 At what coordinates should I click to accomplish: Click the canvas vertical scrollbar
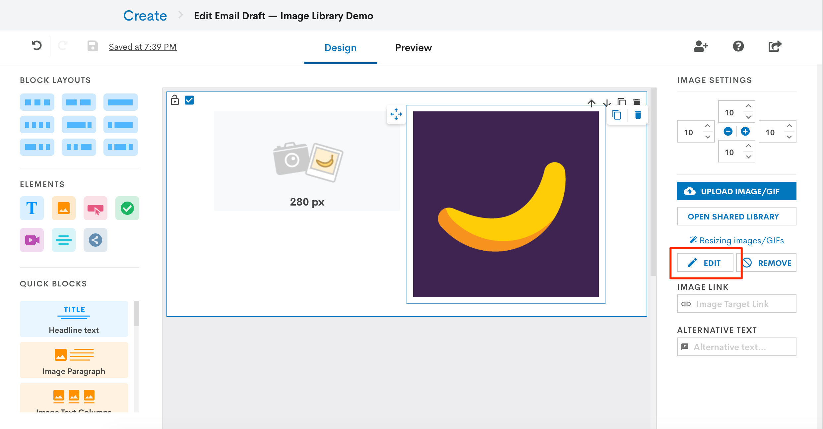pyautogui.click(x=653, y=182)
